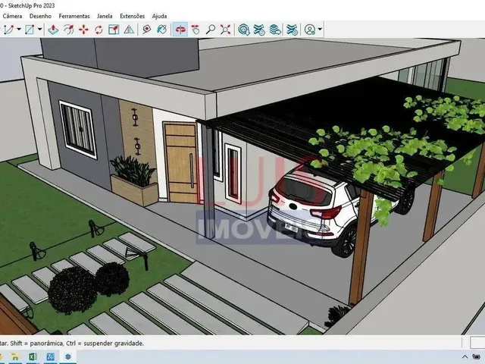Select the Zoom magnifier tool
Viewport: 485px width, 364px height.
tap(211, 30)
